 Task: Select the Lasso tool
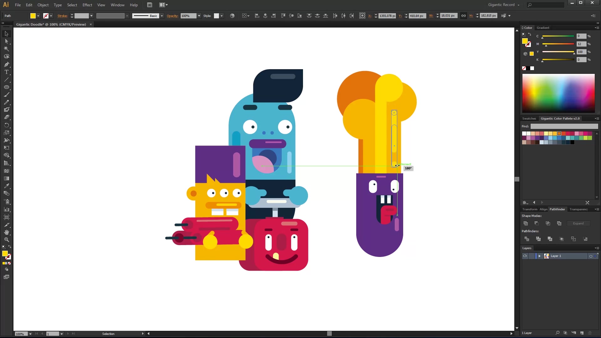click(x=6, y=57)
